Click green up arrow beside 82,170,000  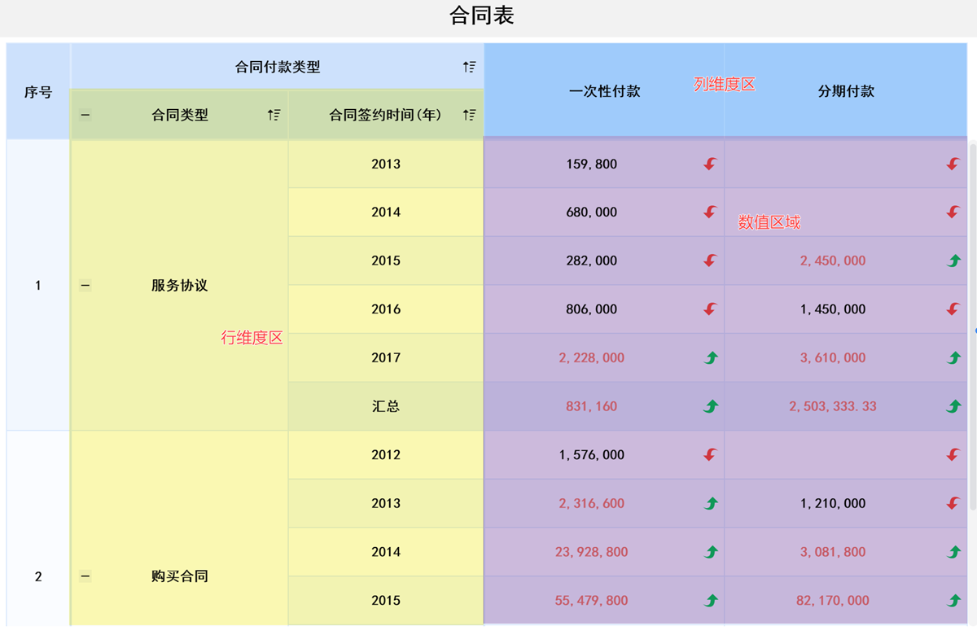click(953, 600)
